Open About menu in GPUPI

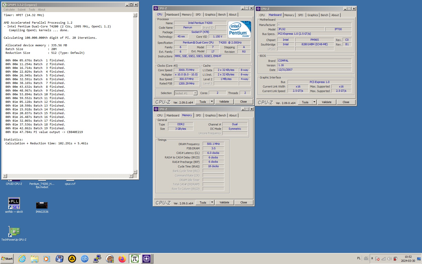(x=42, y=10)
